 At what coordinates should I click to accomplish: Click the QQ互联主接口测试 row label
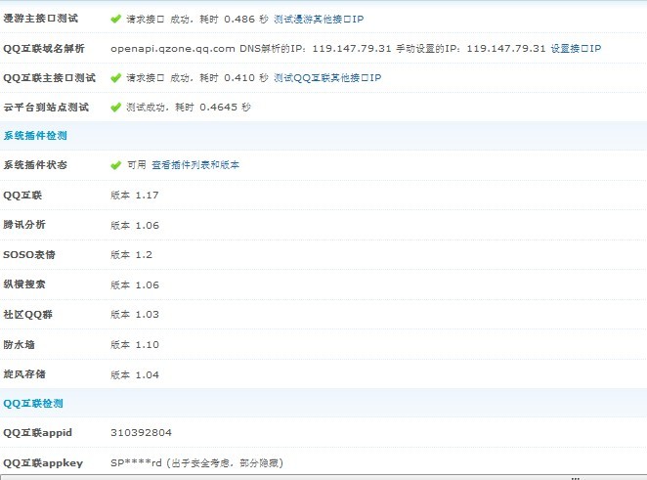(50, 77)
